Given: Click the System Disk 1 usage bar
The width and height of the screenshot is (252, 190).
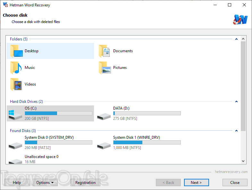Looking at the screenshot, I should (147, 142).
